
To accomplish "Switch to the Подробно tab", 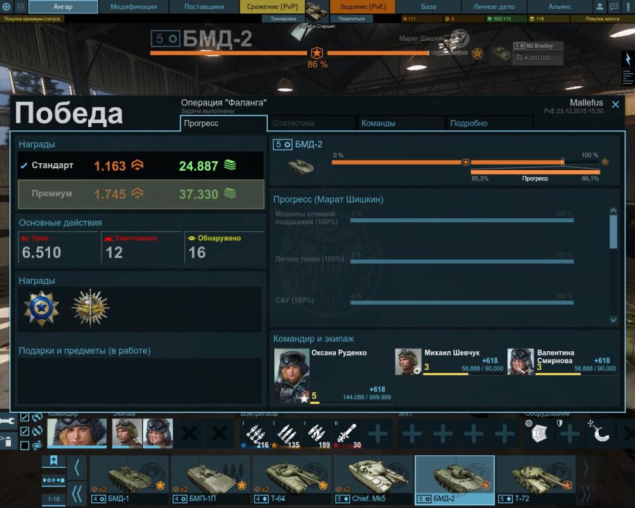I will (x=490, y=123).
